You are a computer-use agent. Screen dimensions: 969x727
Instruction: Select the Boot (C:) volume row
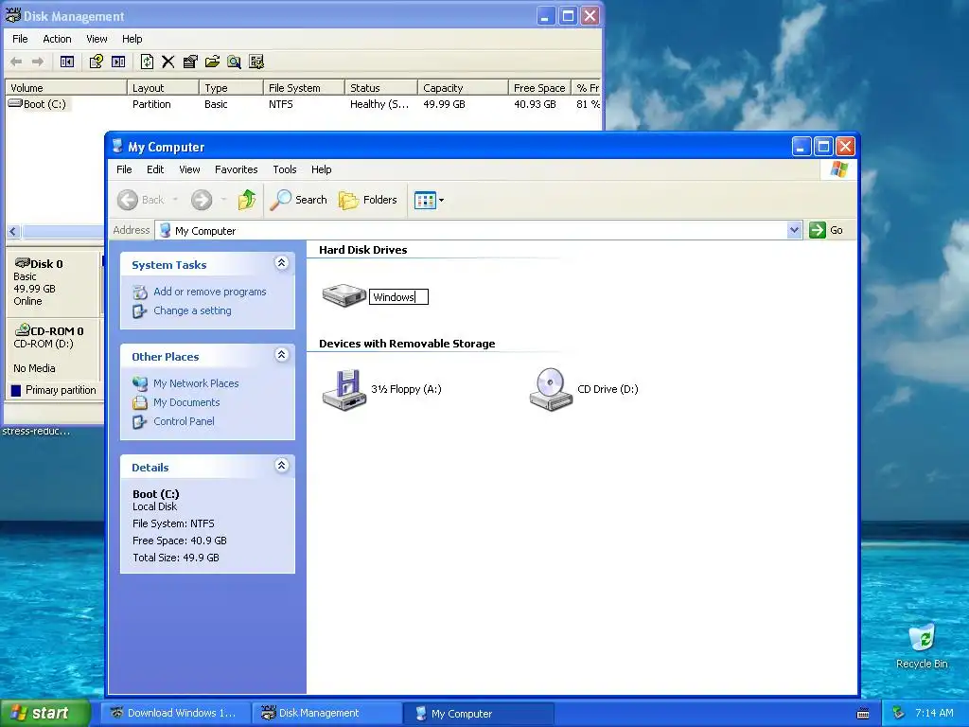[x=303, y=104]
